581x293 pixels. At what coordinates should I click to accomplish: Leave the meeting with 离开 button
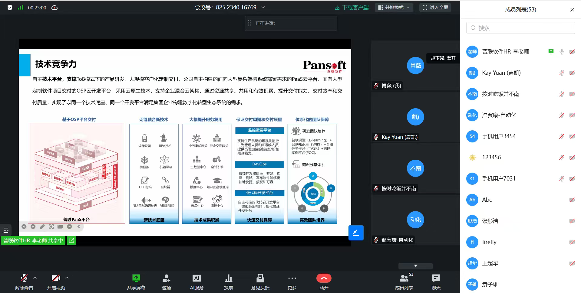[324, 278]
